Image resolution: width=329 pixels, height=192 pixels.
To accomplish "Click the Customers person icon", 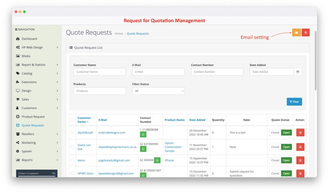I will pyautogui.click(x=17, y=108).
